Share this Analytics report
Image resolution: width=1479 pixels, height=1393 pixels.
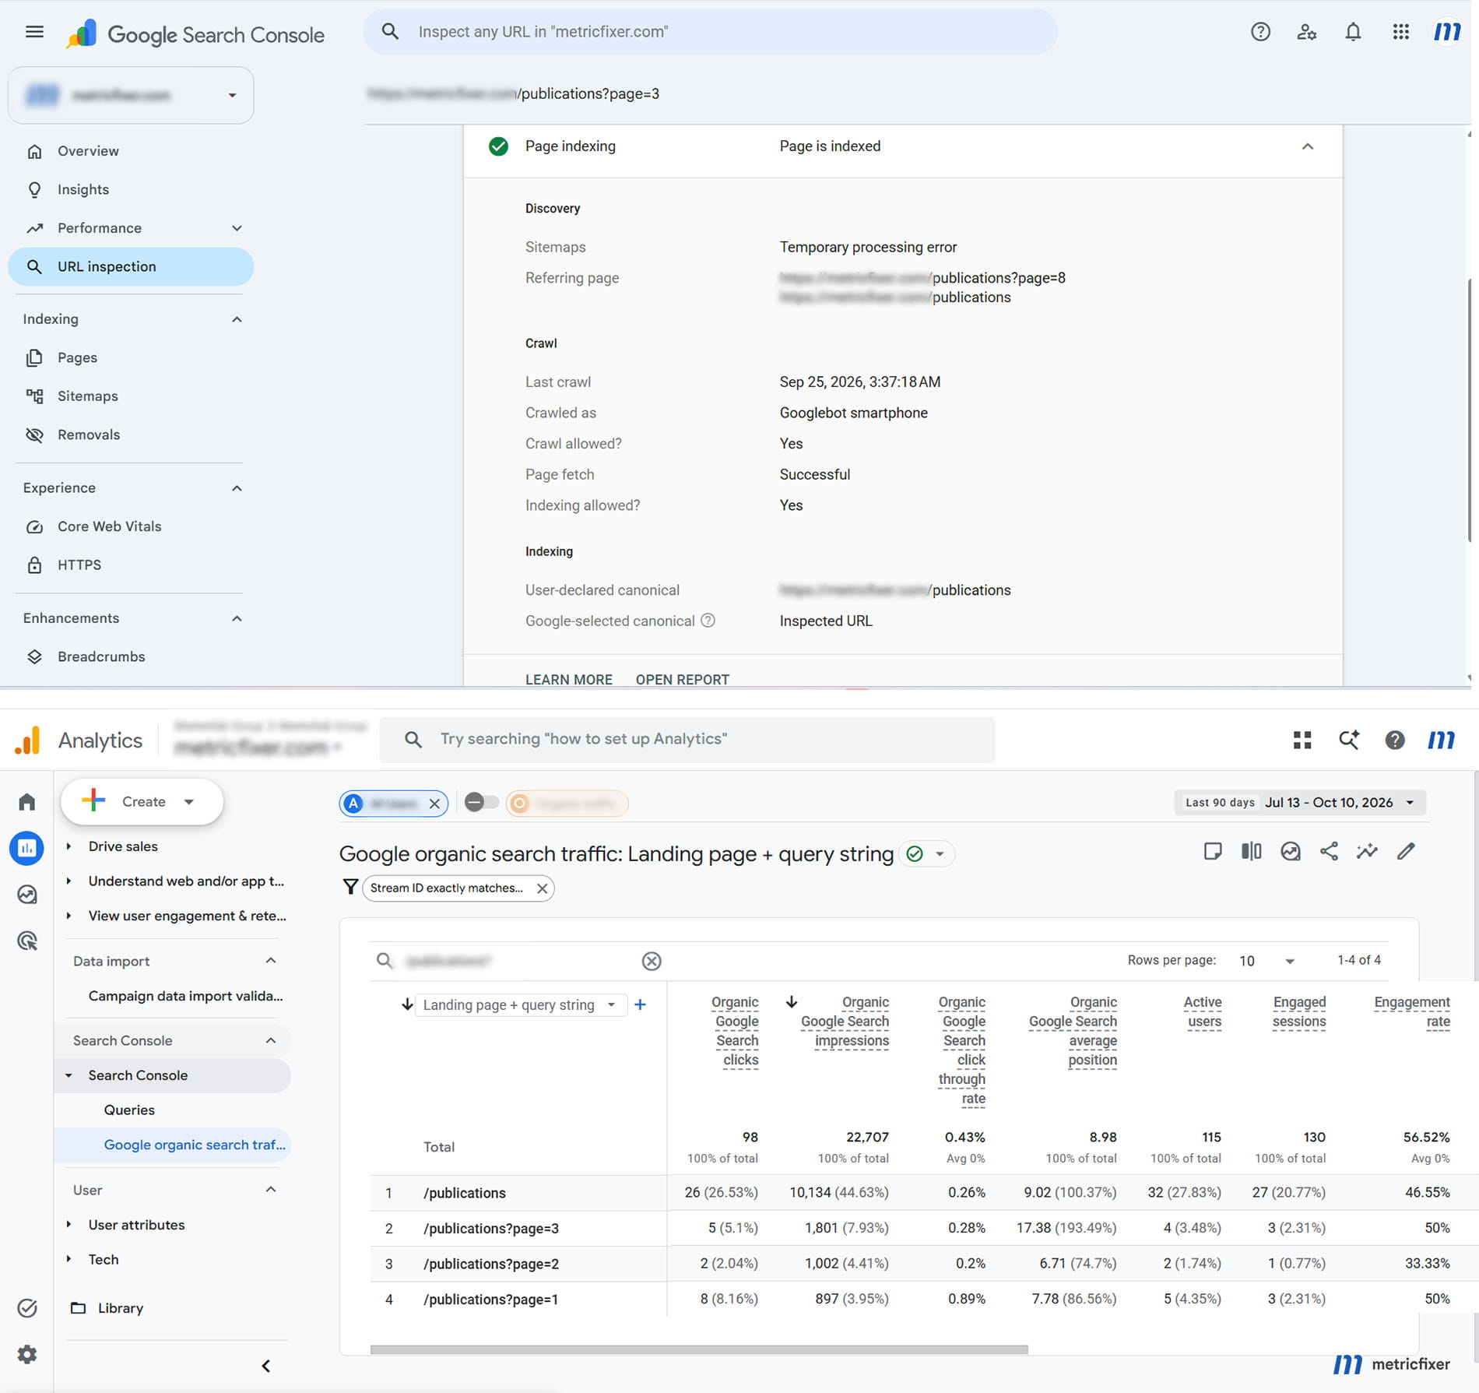pos(1330,851)
